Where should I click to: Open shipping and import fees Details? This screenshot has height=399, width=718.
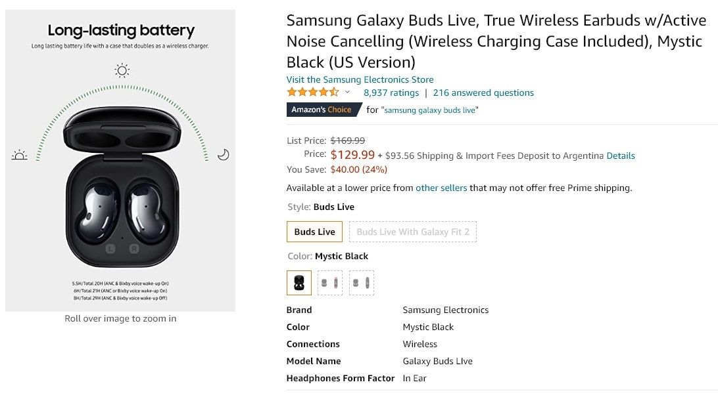coord(621,156)
